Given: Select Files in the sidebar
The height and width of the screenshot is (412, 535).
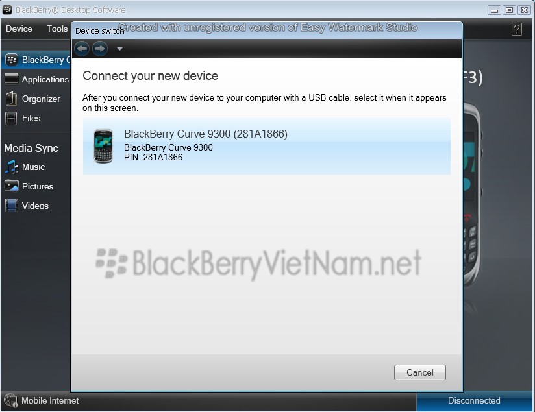Looking at the screenshot, I should [31, 118].
